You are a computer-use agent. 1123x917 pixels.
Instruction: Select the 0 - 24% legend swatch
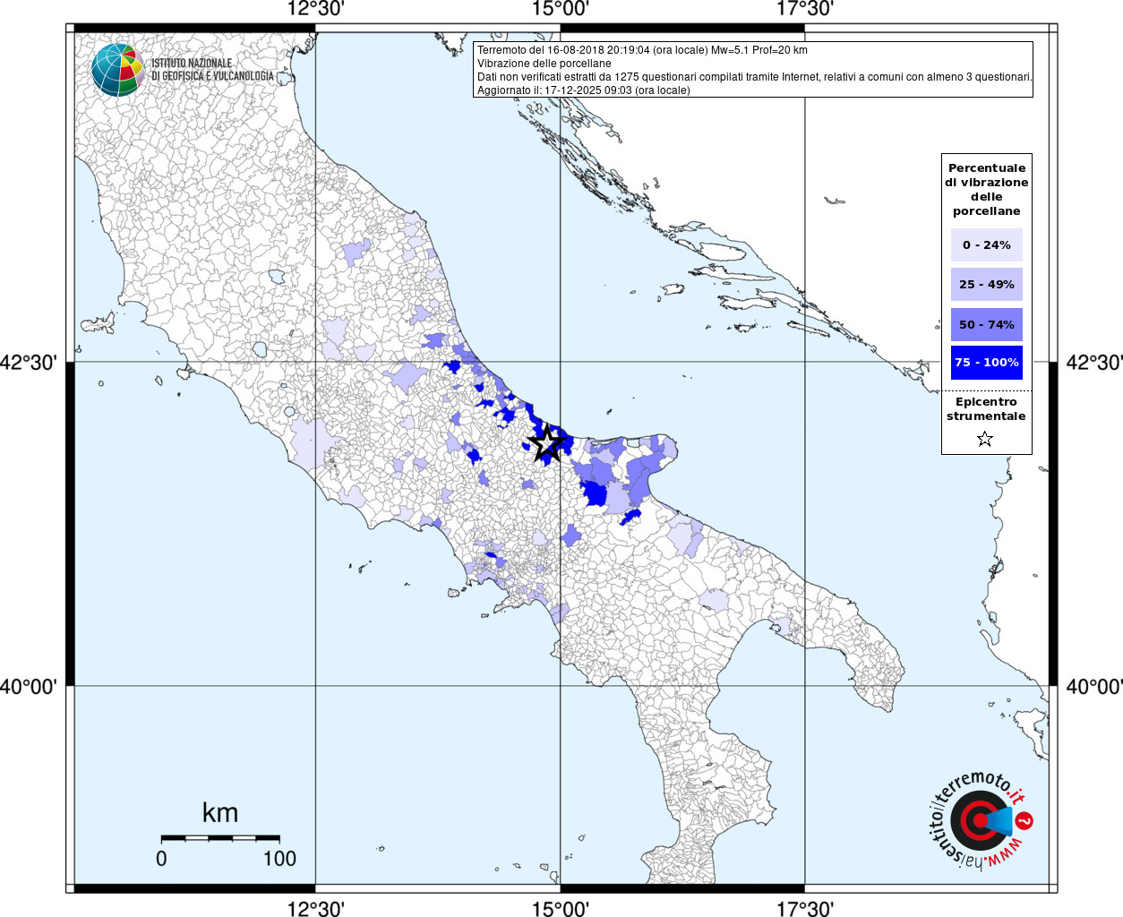point(987,244)
